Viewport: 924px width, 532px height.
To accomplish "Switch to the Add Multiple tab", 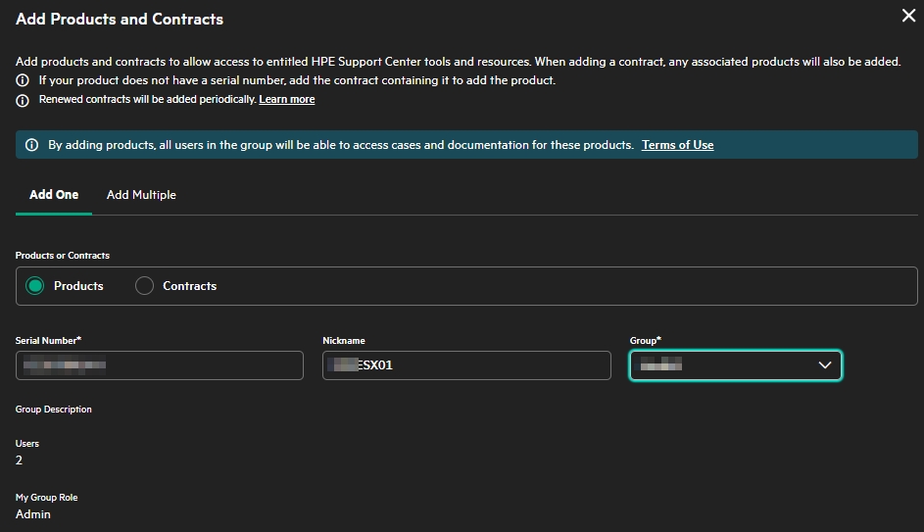I will click(x=141, y=195).
